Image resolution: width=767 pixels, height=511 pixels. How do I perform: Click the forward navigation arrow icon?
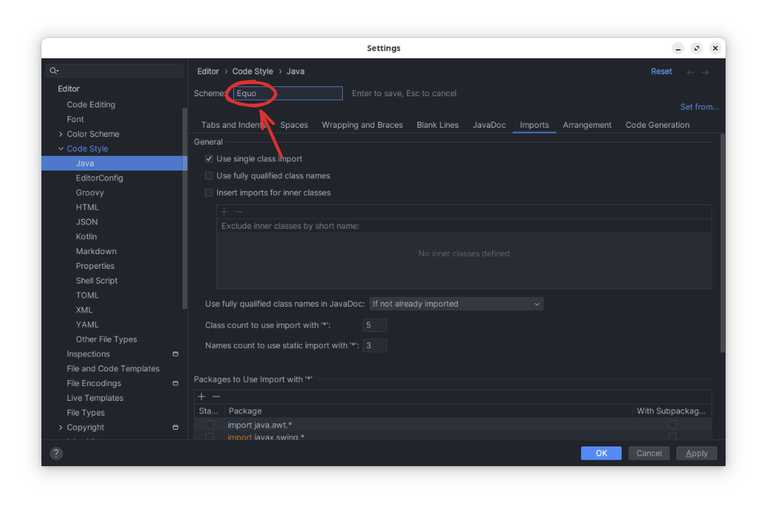coord(705,72)
